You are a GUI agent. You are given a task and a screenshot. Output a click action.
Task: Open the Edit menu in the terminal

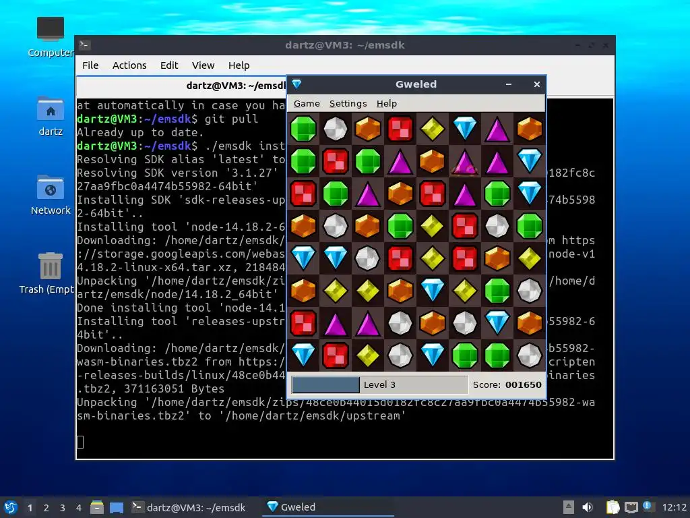pos(169,65)
